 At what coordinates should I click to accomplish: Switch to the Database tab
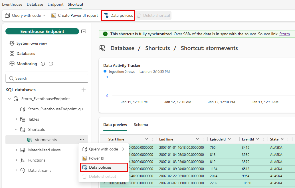pos(35,4)
